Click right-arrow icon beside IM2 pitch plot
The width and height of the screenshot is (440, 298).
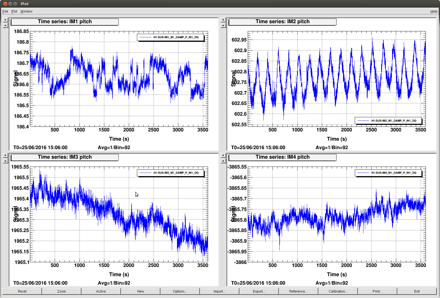pyautogui.click(x=223, y=20)
